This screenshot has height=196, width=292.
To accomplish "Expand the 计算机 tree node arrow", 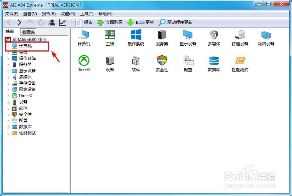I will pyautogui.click(x=8, y=46).
